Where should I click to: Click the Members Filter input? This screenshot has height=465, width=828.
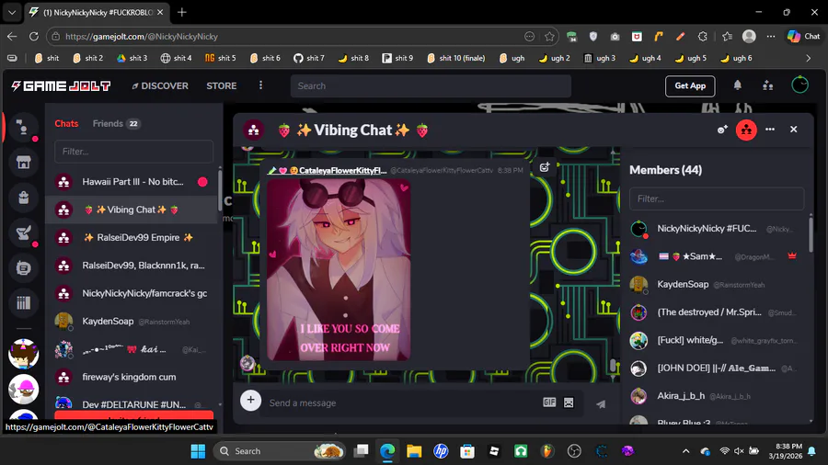(x=717, y=198)
